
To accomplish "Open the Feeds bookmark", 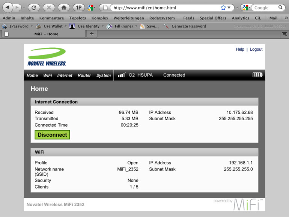I will point(189,18).
